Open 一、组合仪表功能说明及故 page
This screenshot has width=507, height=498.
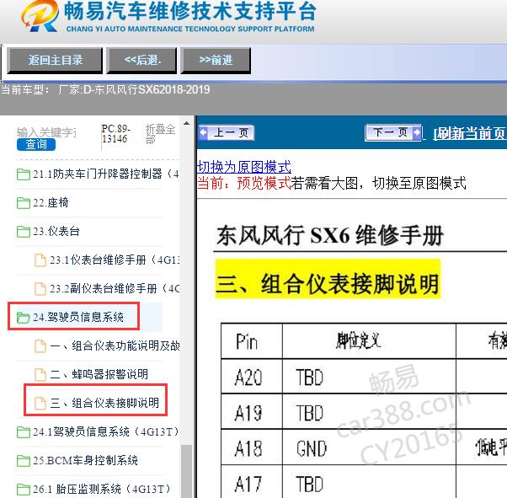115,345
